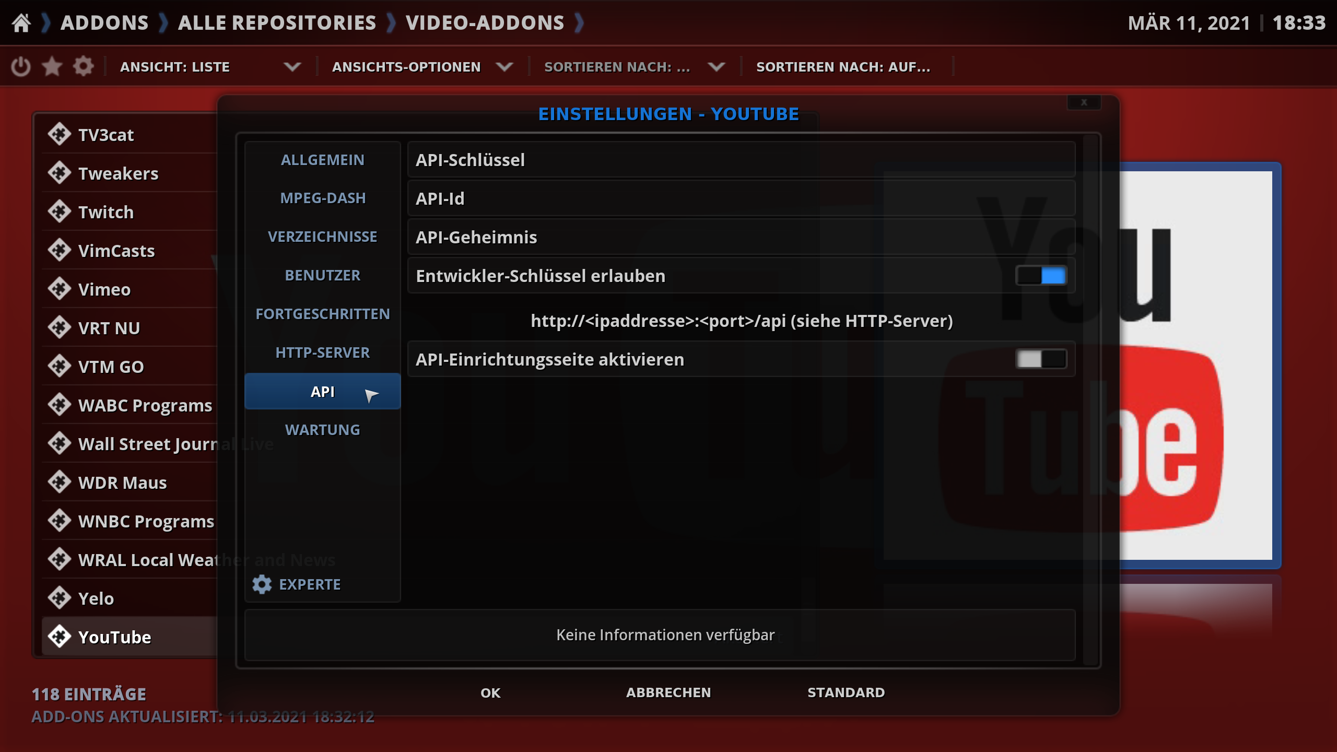Reset with the Standard button
1337x752 pixels.
846,693
